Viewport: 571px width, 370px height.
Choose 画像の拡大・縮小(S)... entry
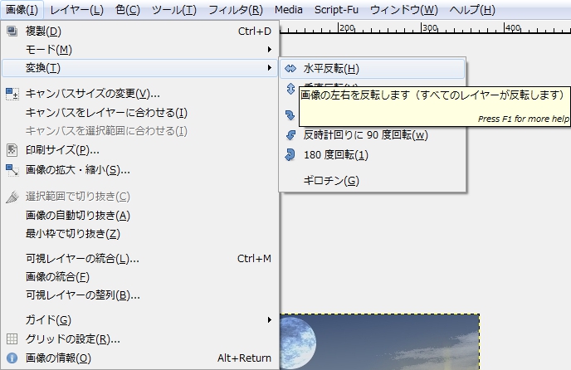pos(139,170)
